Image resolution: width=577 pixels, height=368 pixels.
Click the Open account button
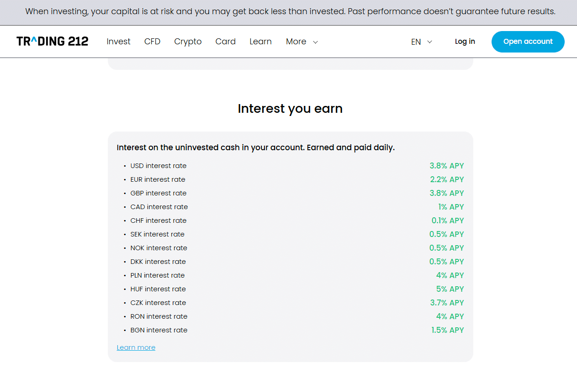point(528,42)
